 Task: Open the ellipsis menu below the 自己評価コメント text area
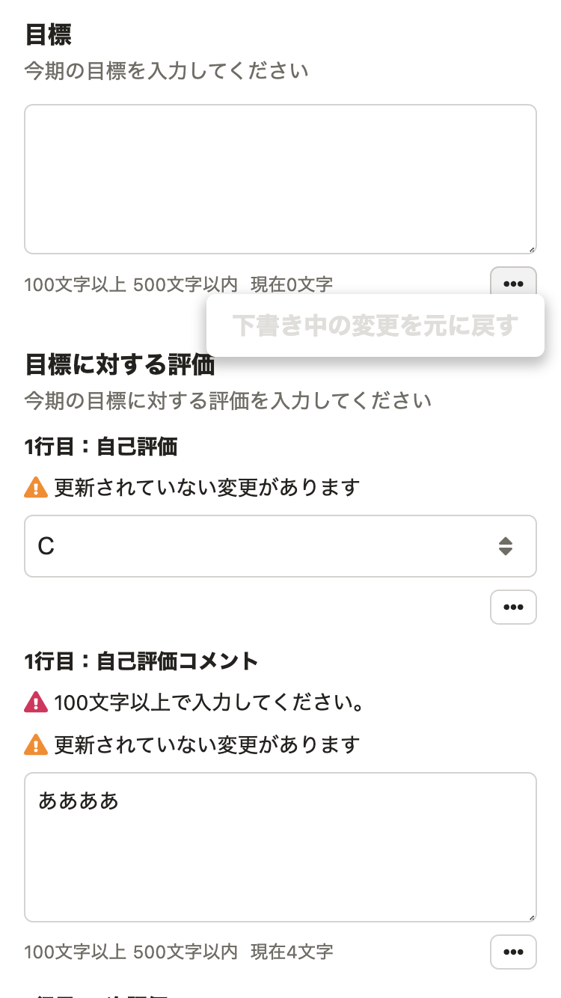[513, 952]
